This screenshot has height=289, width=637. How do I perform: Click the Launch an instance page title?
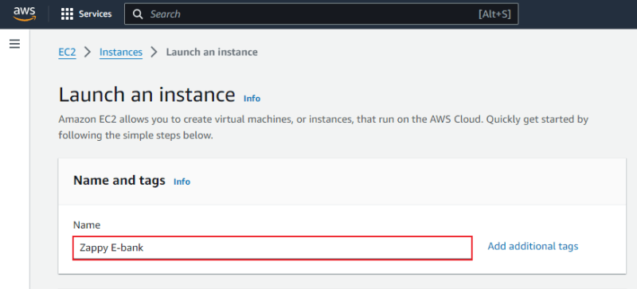(x=147, y=95)
